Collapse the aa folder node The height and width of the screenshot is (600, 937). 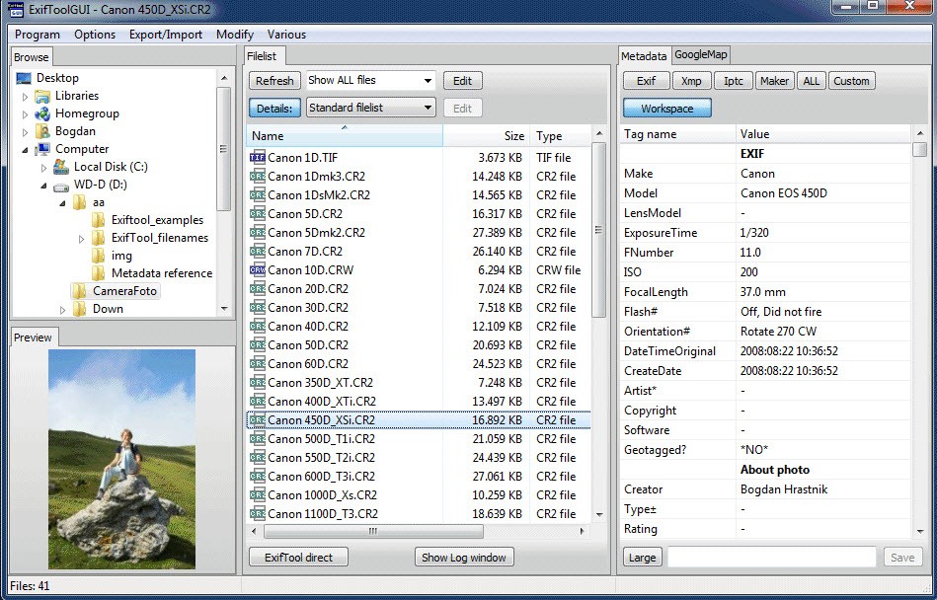[x=63, y=203]
